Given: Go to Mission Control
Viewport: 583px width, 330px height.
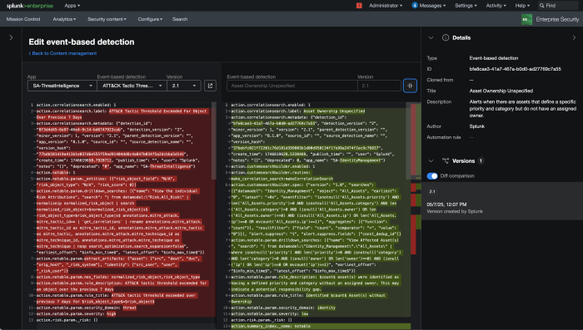Looking at the screenshot, I should [x=23, y=19].
